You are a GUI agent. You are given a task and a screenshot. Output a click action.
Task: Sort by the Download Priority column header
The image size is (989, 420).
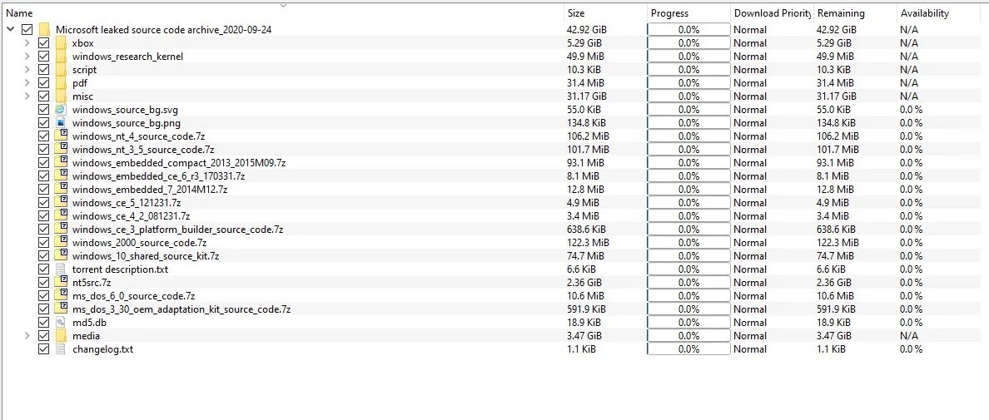pyautogui.click(x=772, y=13)
